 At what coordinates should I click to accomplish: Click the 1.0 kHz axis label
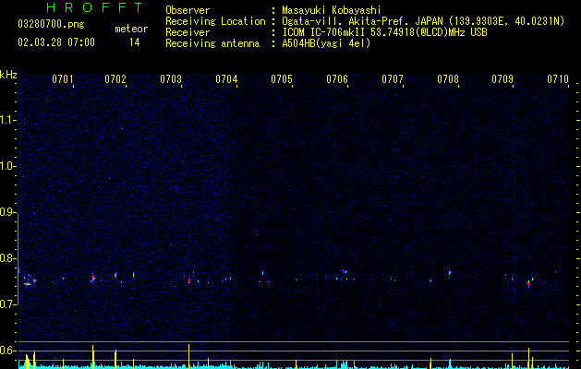pos(7,166)
